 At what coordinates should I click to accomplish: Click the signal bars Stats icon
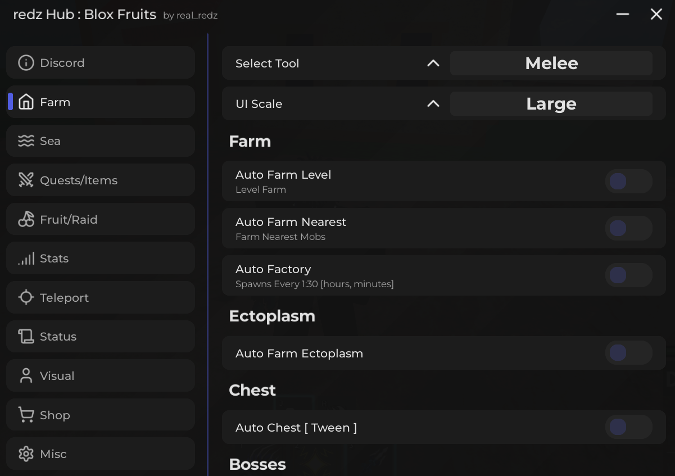coord(26,259)
